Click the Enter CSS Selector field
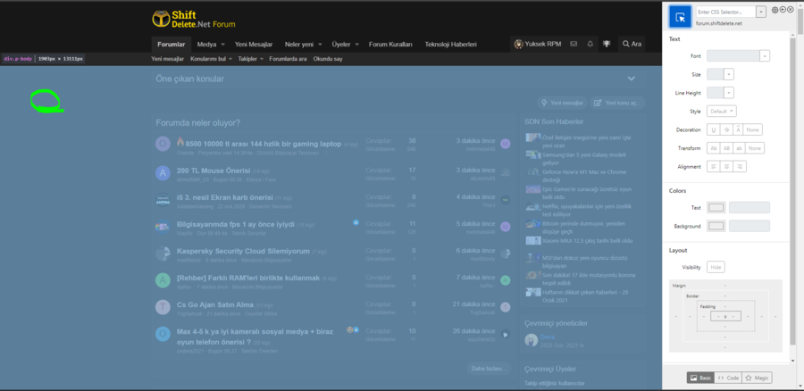The image size is (804, 391). click(x=726, y=12)
